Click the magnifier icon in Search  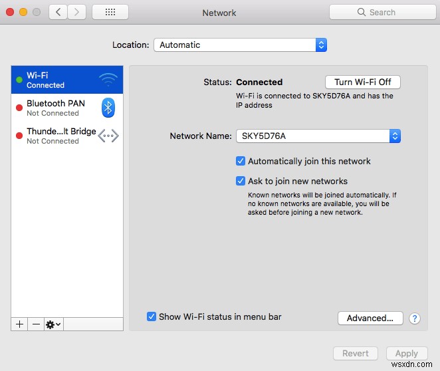(x=361, y=12)
